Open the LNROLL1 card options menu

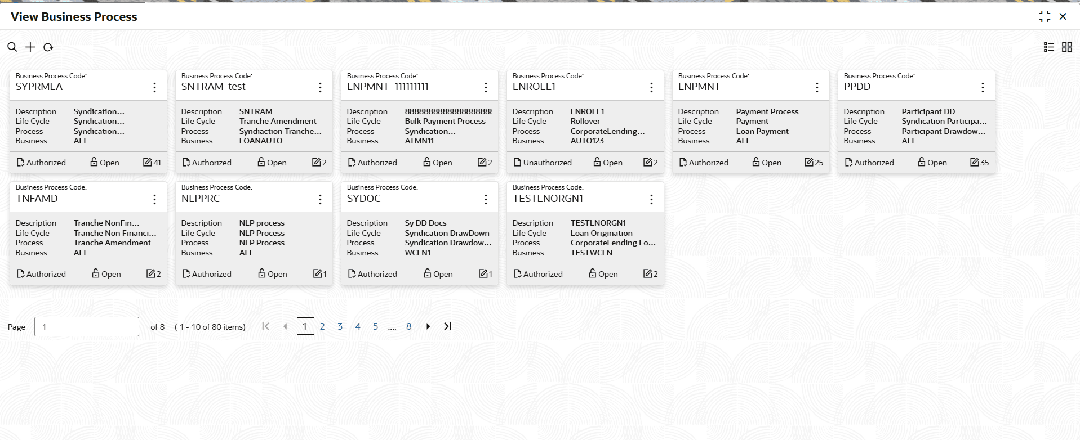(x=651, y=87)
